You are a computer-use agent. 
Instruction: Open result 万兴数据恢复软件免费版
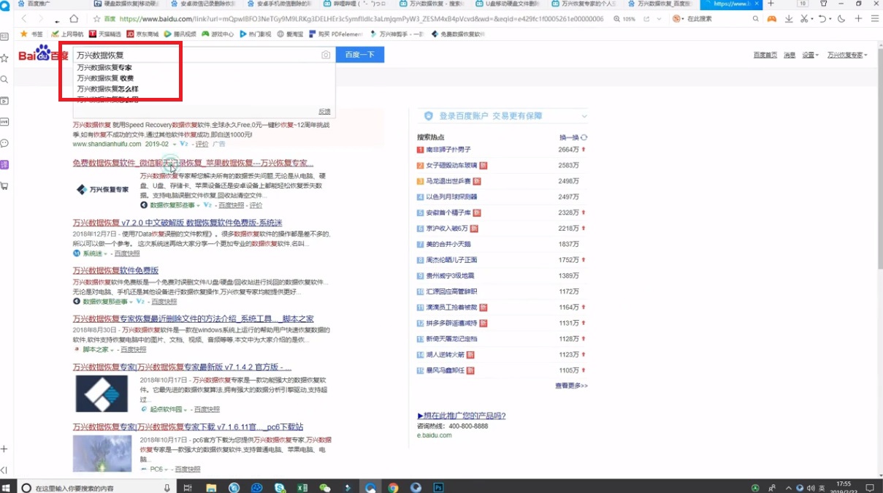tap(115, 270)
